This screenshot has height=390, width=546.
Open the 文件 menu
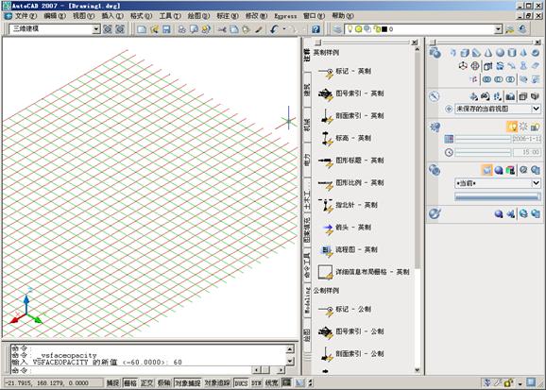click(x=26, y=16)
